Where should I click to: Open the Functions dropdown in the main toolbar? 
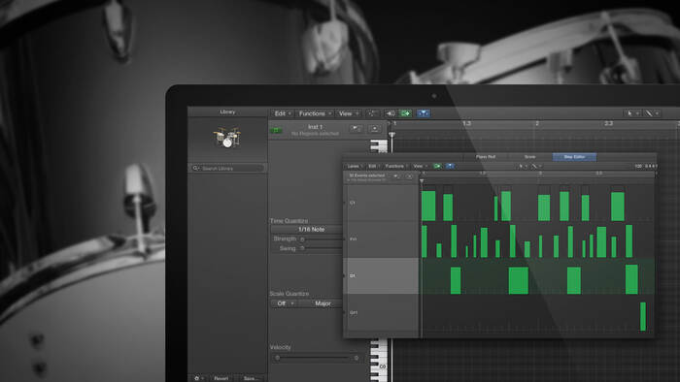pos(316,113)
